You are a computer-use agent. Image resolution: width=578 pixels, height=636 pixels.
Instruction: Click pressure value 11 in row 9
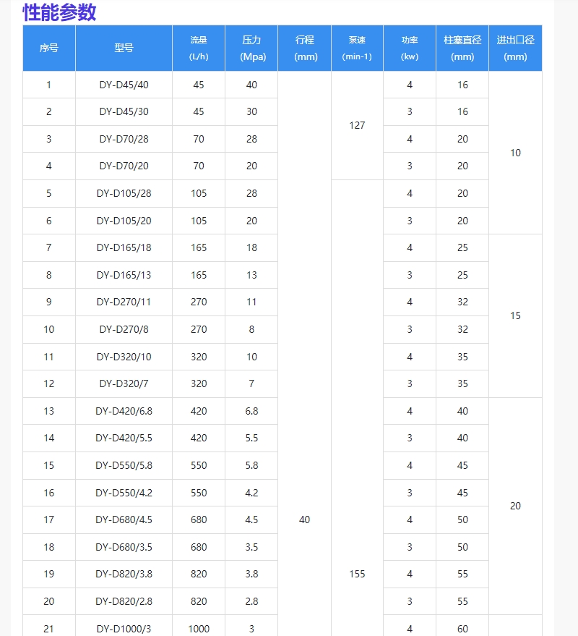tap(251, 302)
